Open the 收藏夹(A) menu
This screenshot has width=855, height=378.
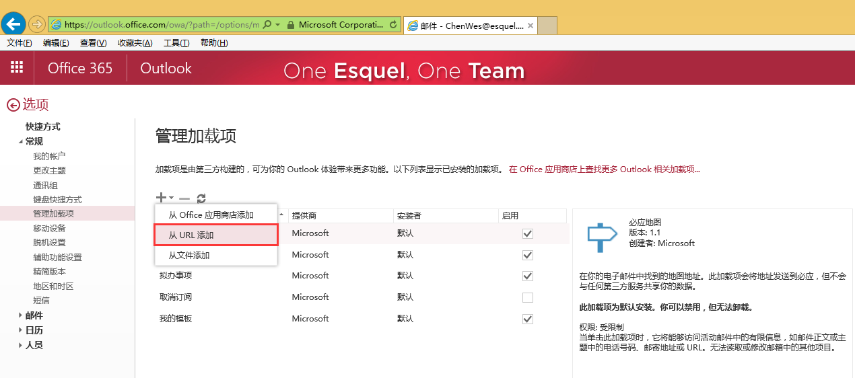(x=135, y=43)
